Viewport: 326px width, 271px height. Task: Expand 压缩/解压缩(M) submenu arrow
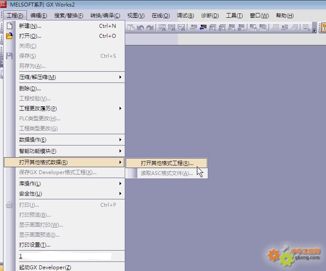point(120,77)
